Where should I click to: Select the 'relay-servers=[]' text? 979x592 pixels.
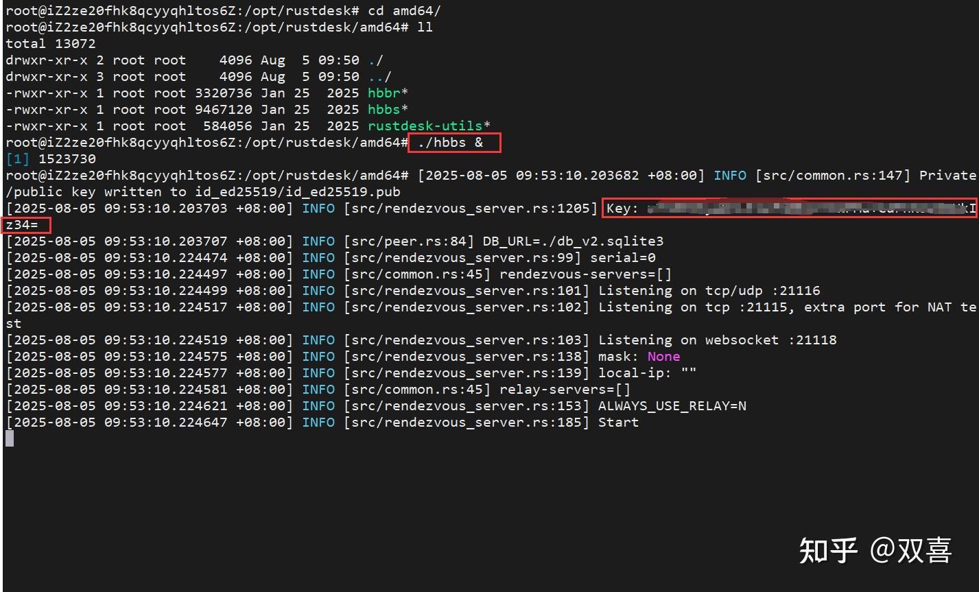click(565, 390)
